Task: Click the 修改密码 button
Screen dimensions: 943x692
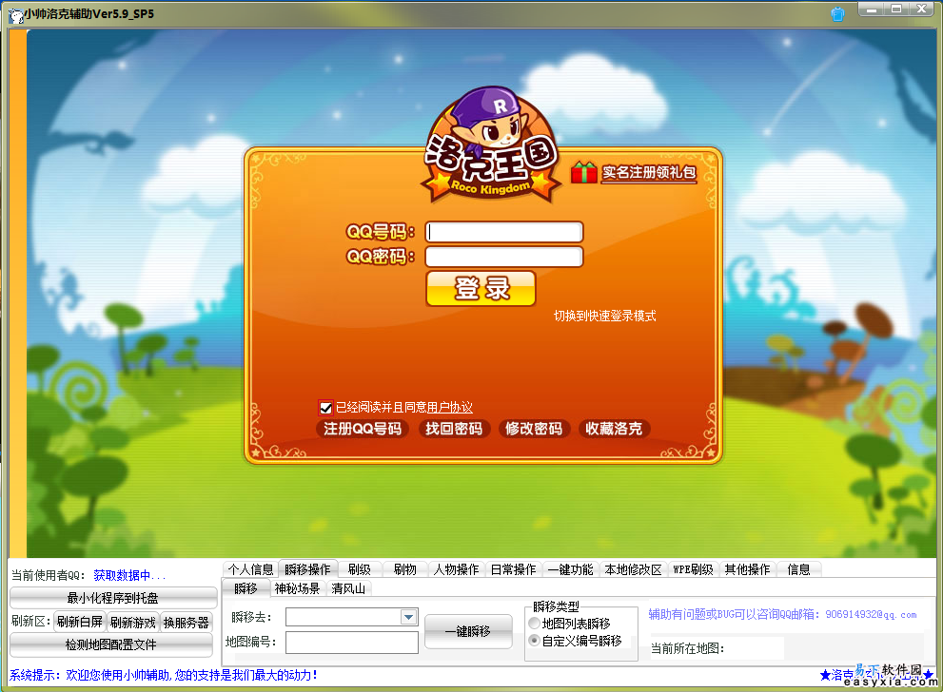Action: 534,429
